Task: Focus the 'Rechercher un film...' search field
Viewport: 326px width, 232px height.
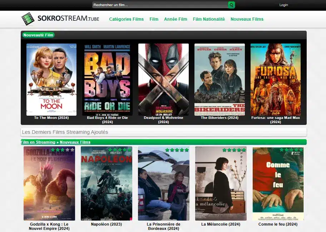Action: 160,5
